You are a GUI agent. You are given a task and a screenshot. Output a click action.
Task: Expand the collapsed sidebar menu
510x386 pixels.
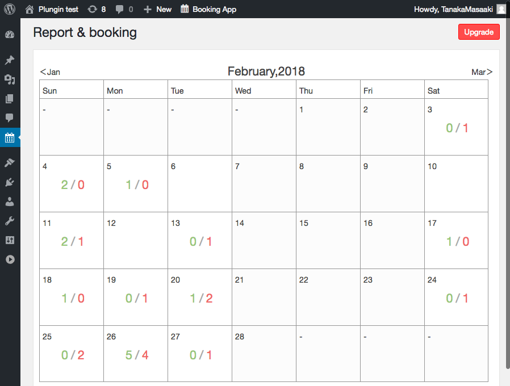[x=10, y=259]
